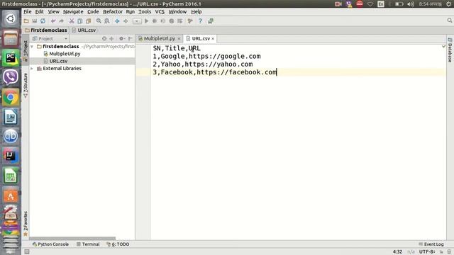Click the Paste toolbar icon
The height and width of the screenshot is (255, 454).
click(x=88, y=21)
